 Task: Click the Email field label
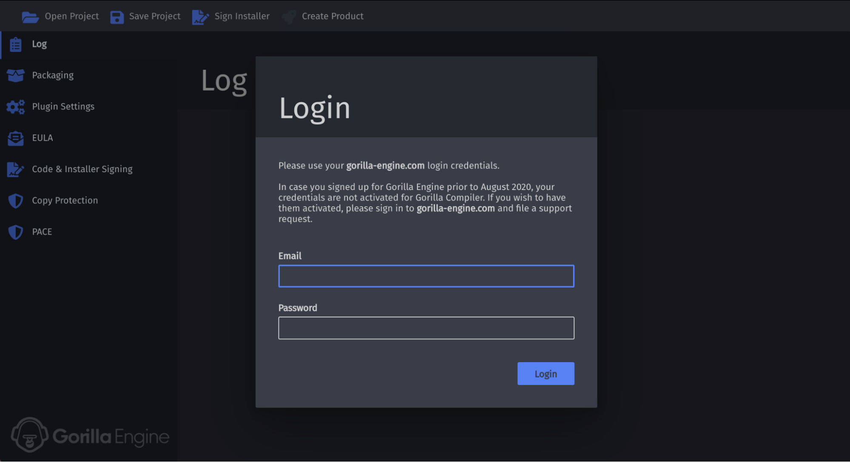click(x=290, y=256)
